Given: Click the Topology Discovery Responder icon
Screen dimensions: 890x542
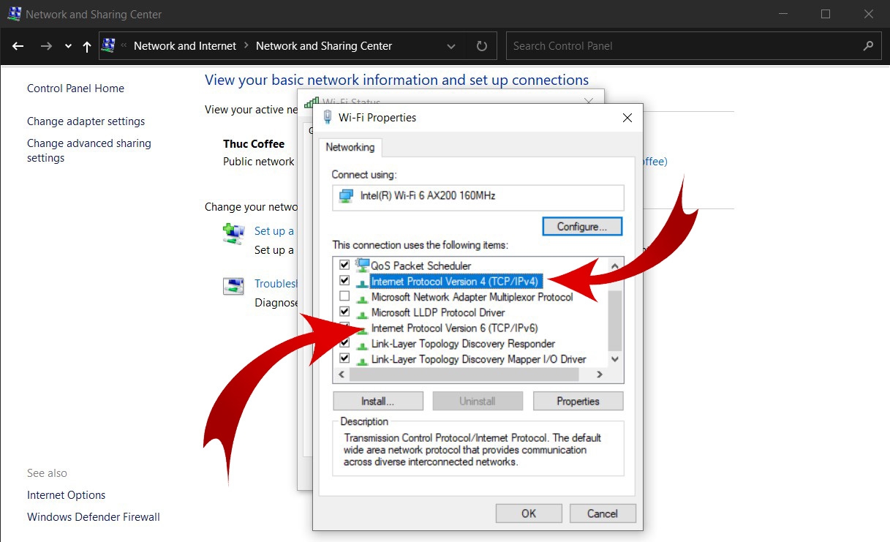Looking at the screenshot, I should (361, 345).
